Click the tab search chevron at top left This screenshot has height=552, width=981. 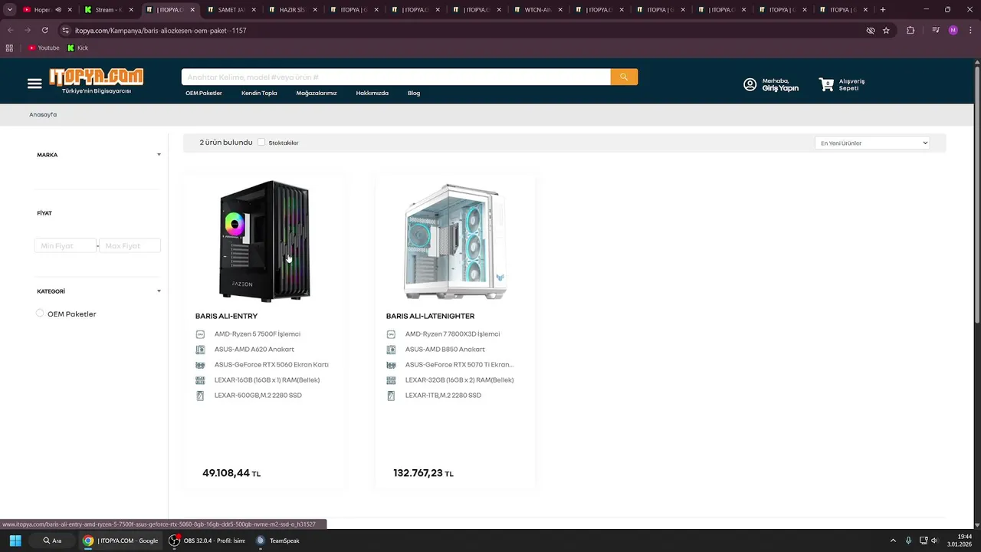pos(9,10)
